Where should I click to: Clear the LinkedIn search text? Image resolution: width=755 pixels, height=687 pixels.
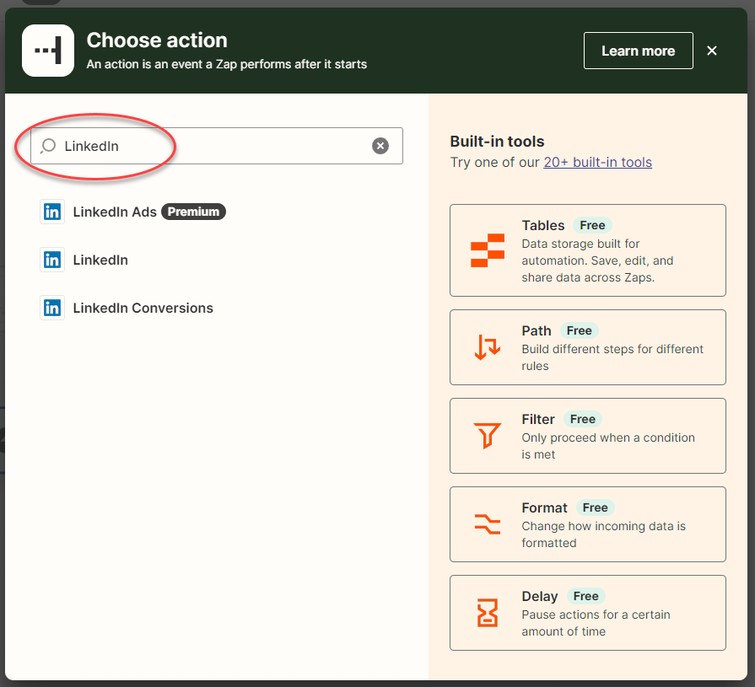(380, 146)
